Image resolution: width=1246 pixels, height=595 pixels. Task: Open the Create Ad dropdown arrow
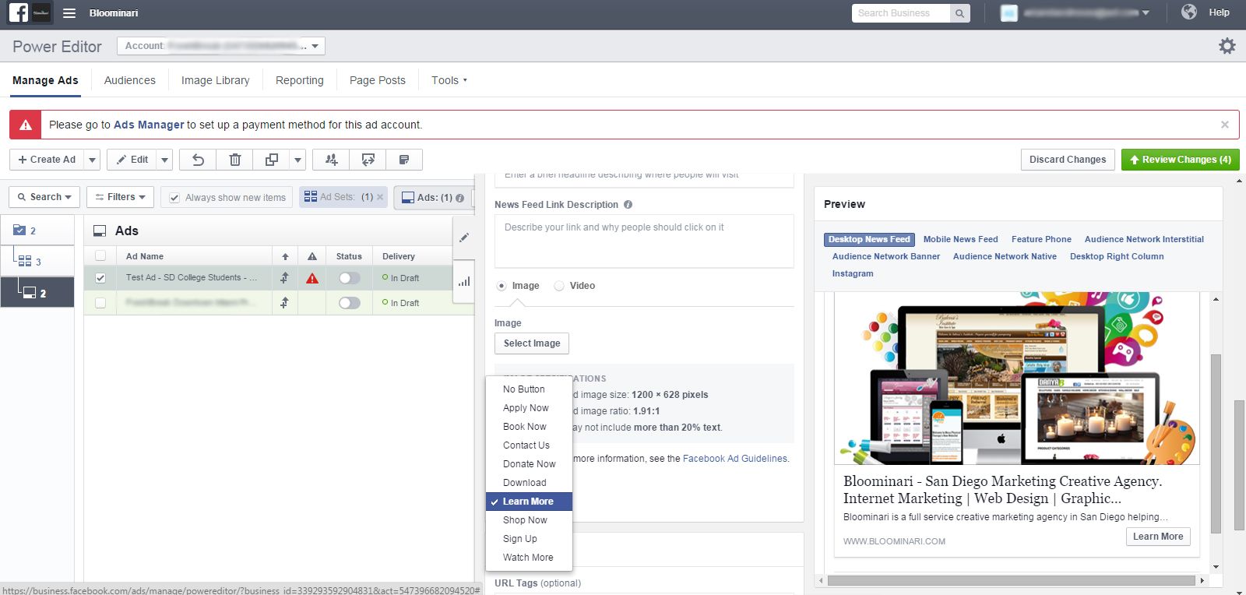92,160
